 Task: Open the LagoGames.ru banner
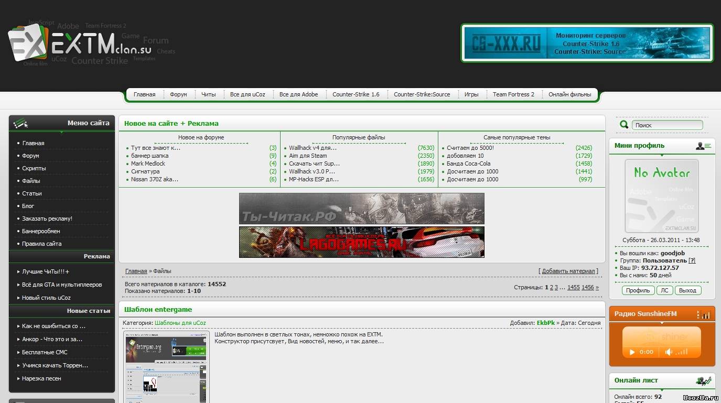(361, 242)
